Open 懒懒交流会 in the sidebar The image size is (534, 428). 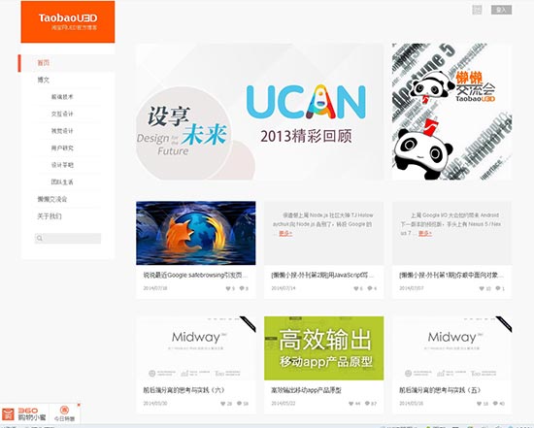point(52,199)
